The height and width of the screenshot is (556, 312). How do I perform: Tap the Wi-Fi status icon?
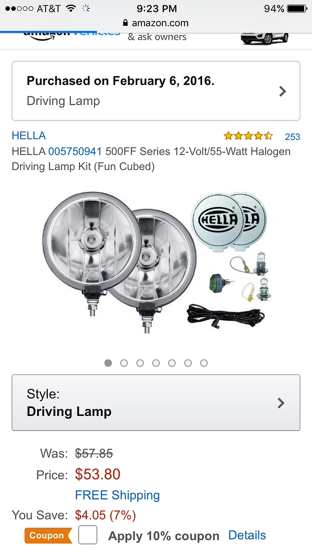pos(71,9)
